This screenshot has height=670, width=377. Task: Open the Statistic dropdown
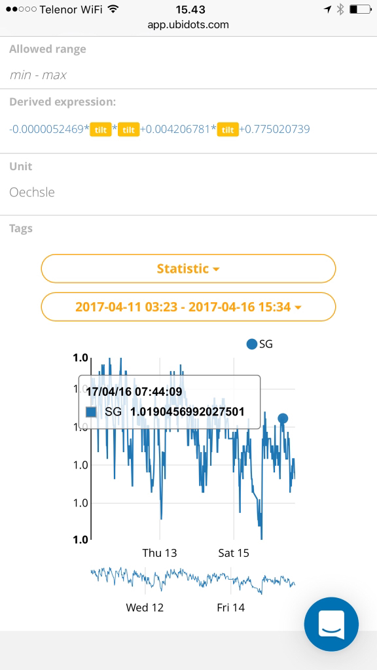coord(188,268)
